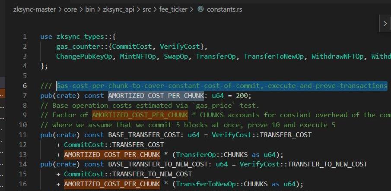Click the highlighted 'Gas cost per chunk' comment
Screen dimensions: 391x191
221,86
